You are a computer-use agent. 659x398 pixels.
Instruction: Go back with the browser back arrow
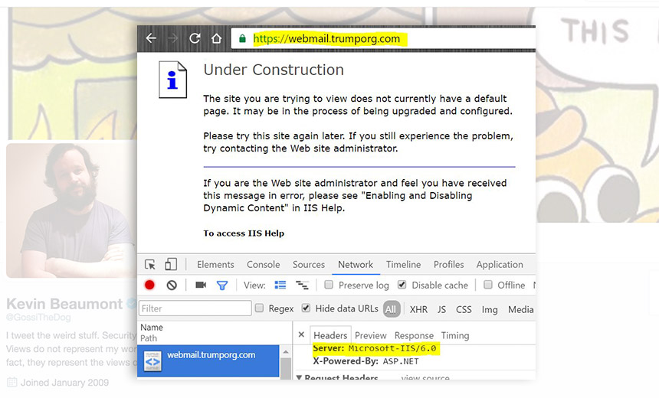click(x=151, y=38)
